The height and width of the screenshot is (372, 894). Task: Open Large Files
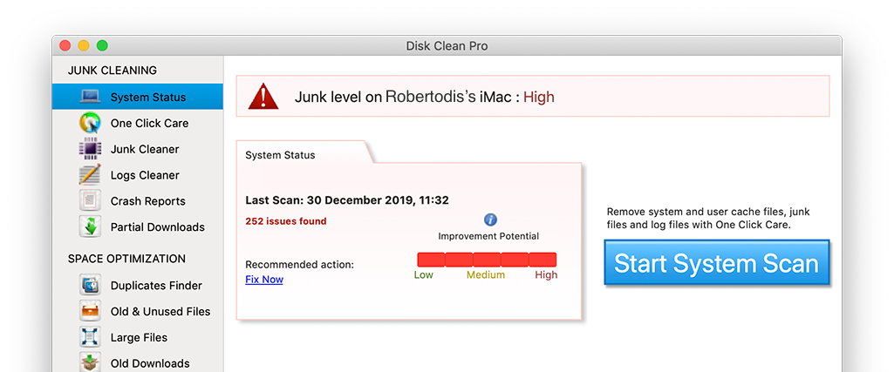pos(138,336)
